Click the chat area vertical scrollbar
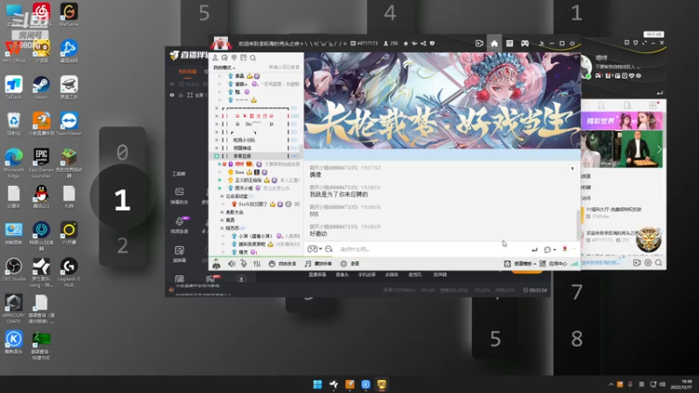 (x=578, y=224)
